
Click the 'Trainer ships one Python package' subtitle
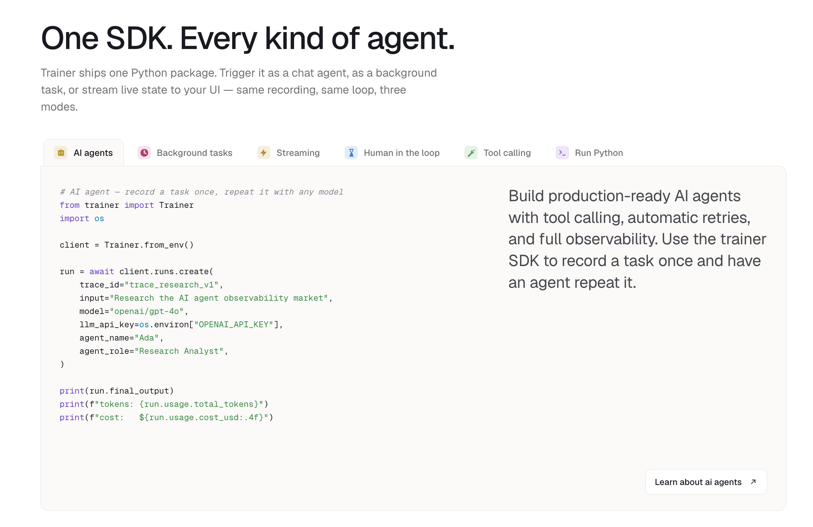239,90
